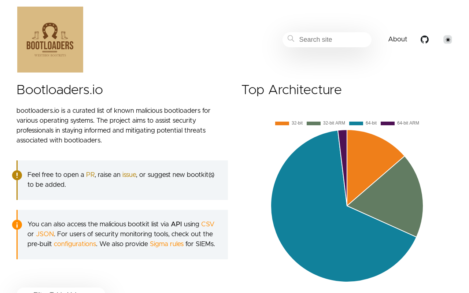
Task: Visit the pre-built configurations link
Action: point(75,244)
